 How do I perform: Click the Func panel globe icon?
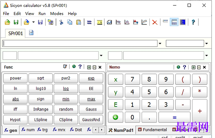(74, 67)
